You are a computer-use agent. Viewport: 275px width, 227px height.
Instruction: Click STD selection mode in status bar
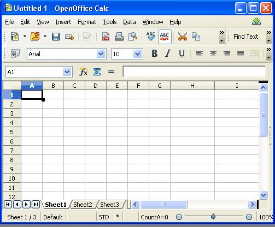point(104,217)
